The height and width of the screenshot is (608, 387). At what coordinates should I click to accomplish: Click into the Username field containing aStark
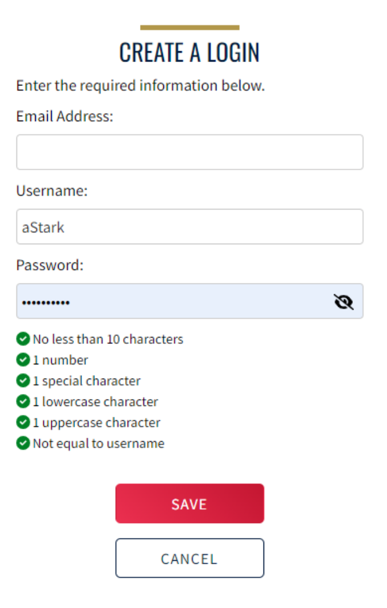(190, 227)
